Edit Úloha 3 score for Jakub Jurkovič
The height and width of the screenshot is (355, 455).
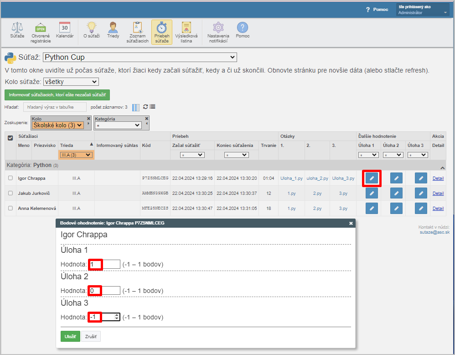tap(421, 193)
